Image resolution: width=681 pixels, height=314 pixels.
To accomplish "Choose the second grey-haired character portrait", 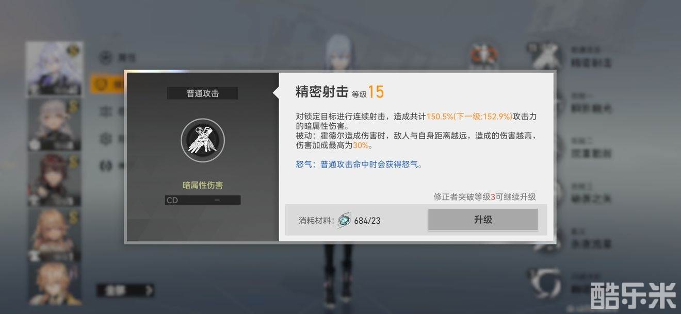I will 54,124.
